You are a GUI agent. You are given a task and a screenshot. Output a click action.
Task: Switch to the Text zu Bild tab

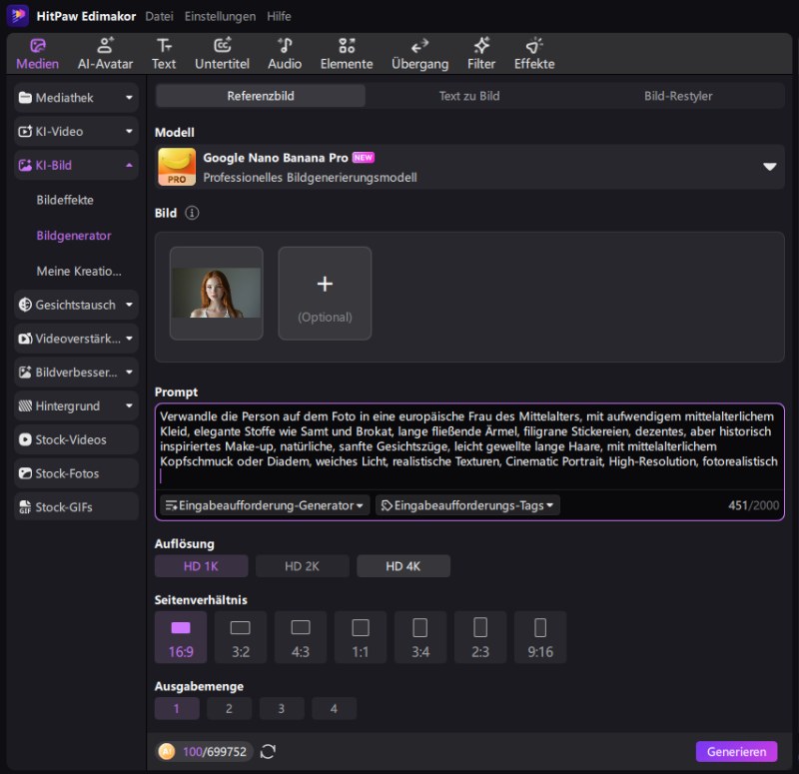coord(469,96)
